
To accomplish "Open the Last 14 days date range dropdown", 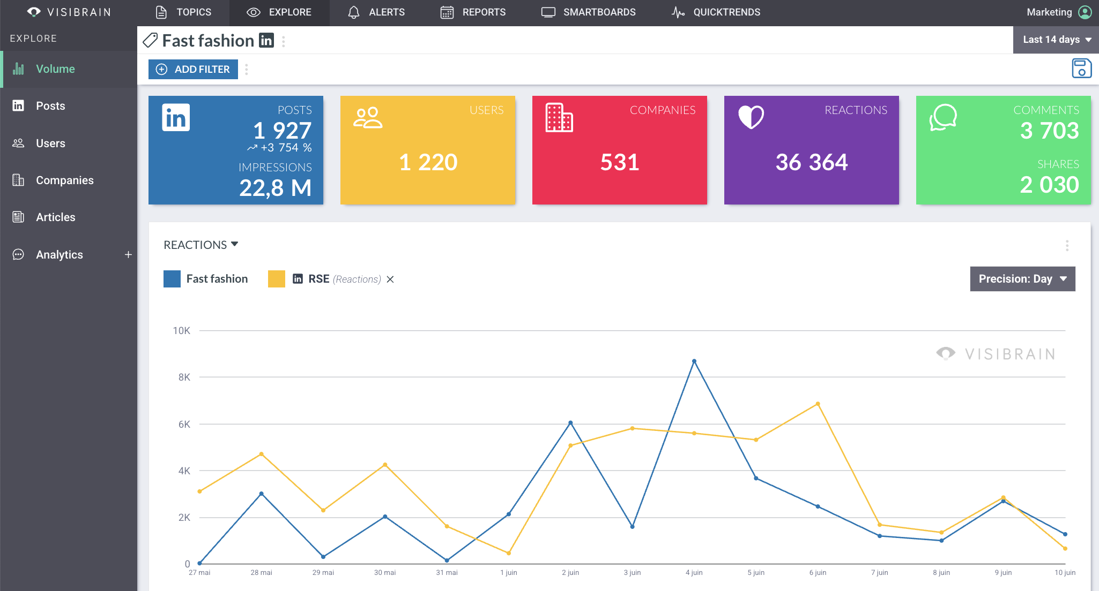I will click(x=1056, y=40).
